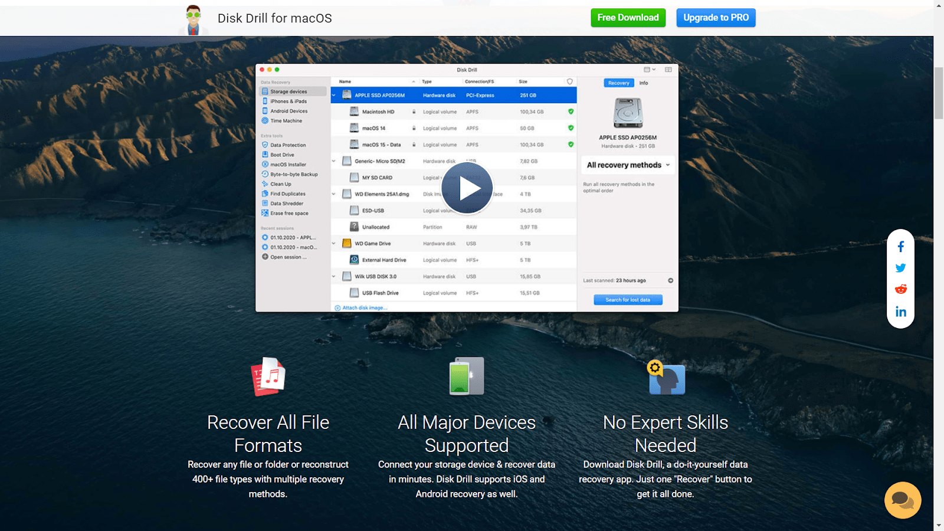The width and height of the screenshot is (944, 531).
Task: Click the page's vertical scrollbar thumb
Action: (x=939, y=93)
